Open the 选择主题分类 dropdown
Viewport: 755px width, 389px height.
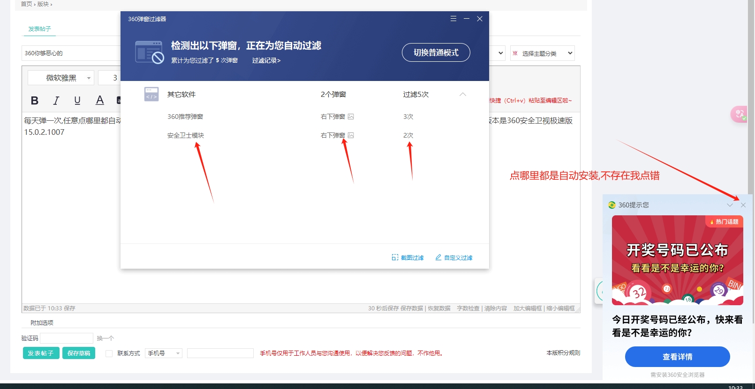coord(543,53)
